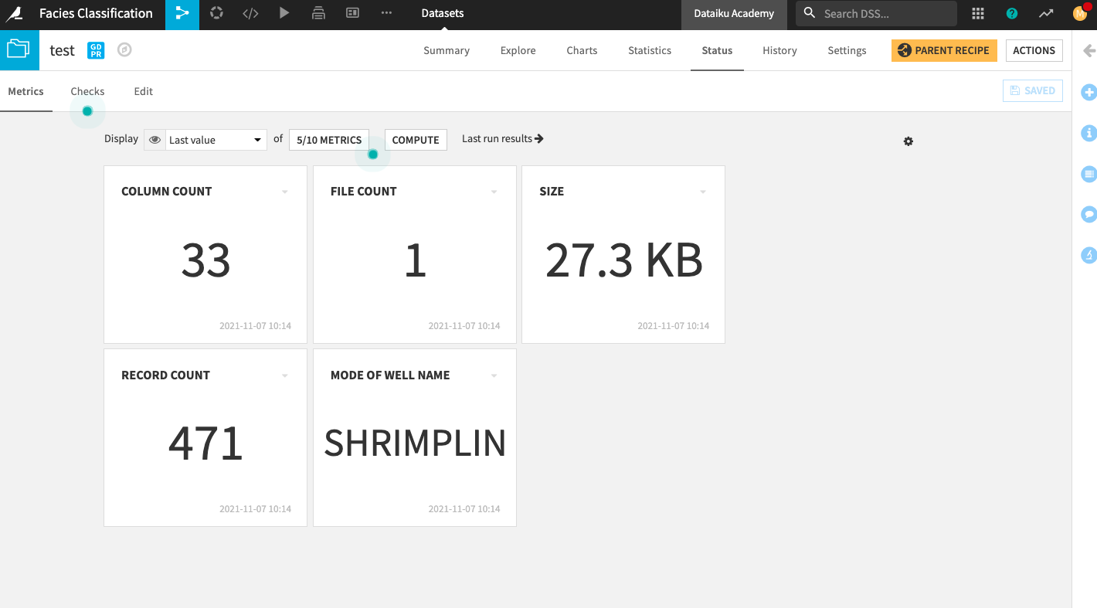Open the Last value display dropdown
Viewport: 1097px width, 608px height.
coord(215,139)
